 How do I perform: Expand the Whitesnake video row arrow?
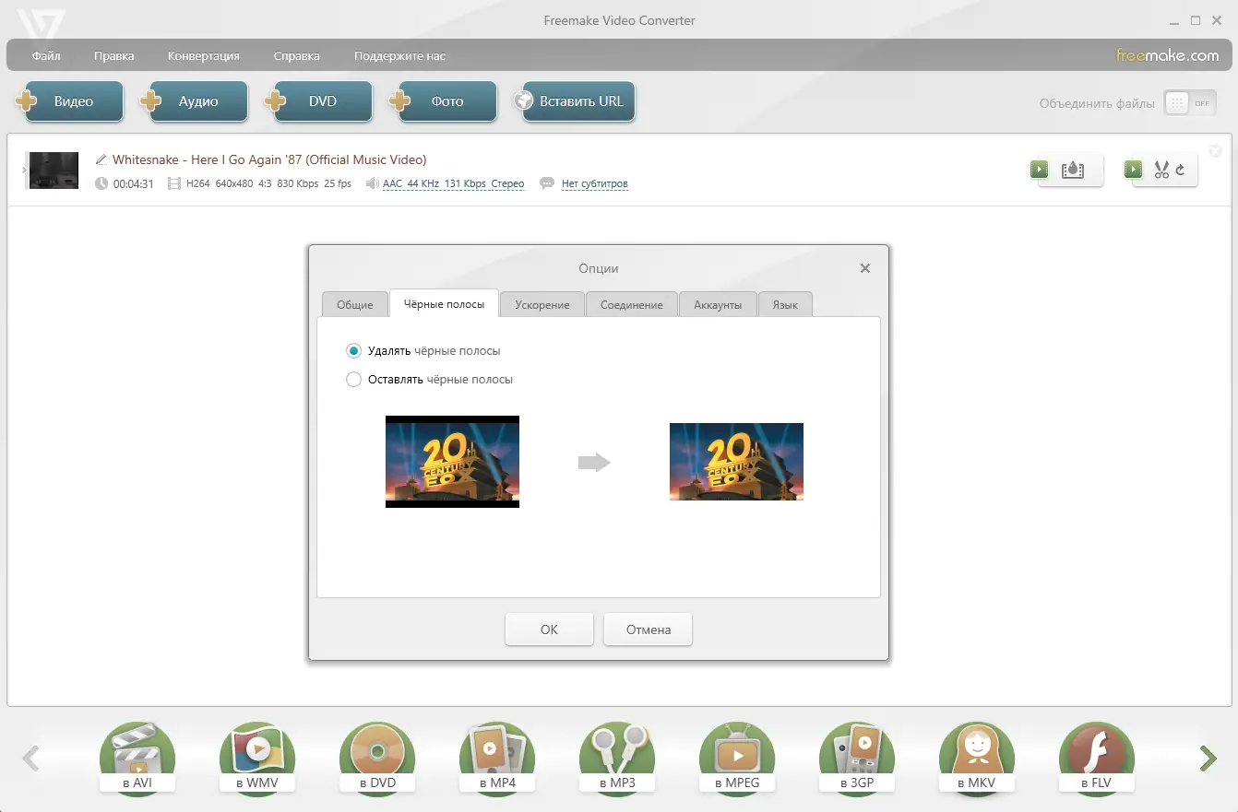23,170
